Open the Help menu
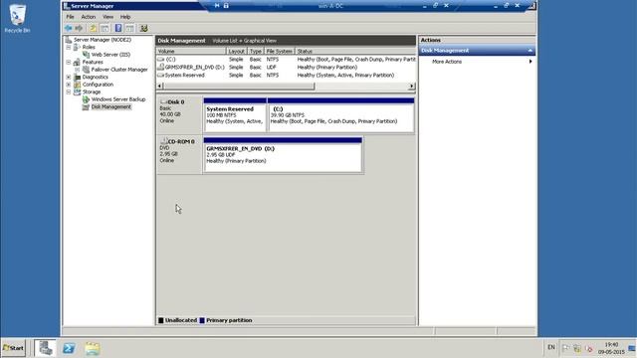The height and width of the screenshot is (358, 637). tap(125, 17)
